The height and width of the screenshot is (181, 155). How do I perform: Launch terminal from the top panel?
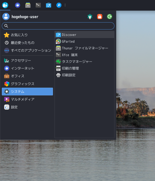tap(38, 5)
